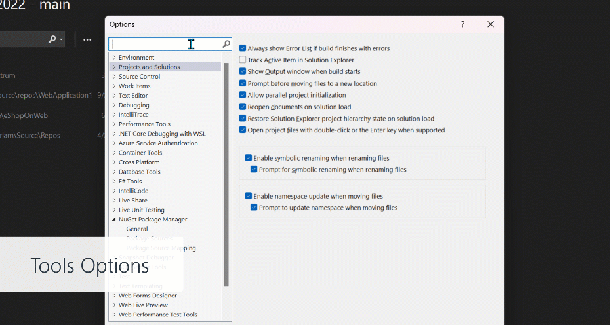
Task: Expand the Text Editor node arrow
Action: point(114,96)
